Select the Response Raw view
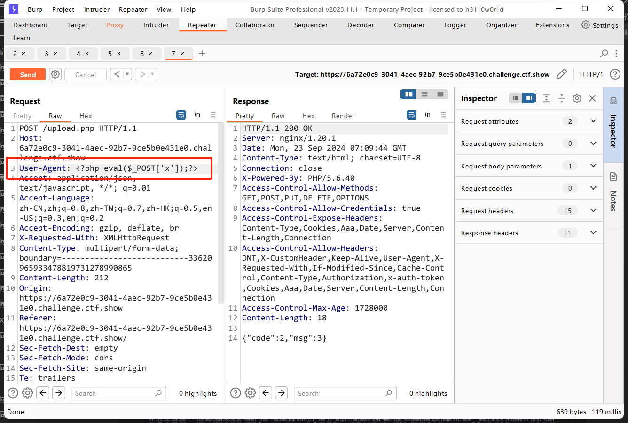 coord(278,116)
